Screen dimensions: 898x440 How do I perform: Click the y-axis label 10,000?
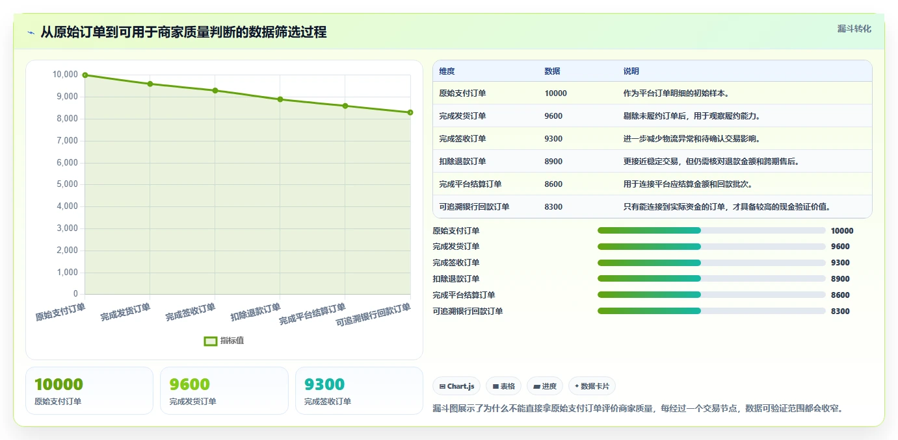[x=65, y=75]
